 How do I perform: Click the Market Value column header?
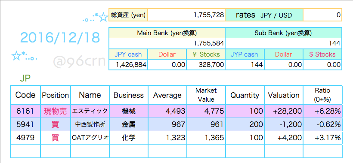click(205, 95)
